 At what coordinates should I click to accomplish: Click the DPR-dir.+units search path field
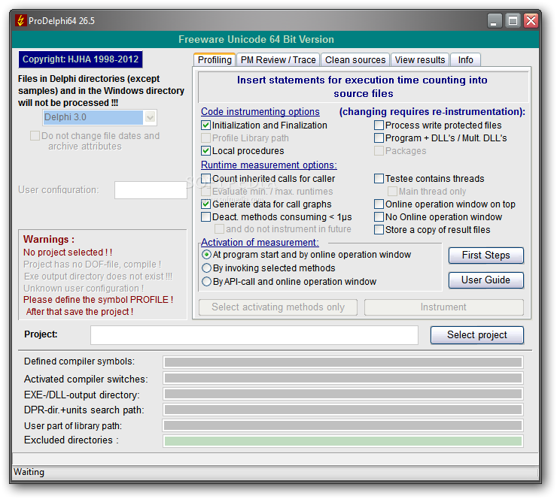tap(343, 410)
